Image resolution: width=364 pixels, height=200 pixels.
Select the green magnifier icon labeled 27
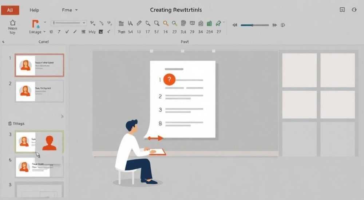[174, 23]
